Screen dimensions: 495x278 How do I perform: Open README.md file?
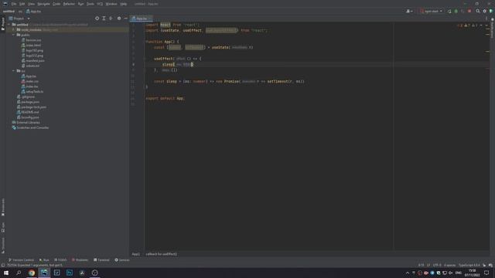(x=30, y=112)
